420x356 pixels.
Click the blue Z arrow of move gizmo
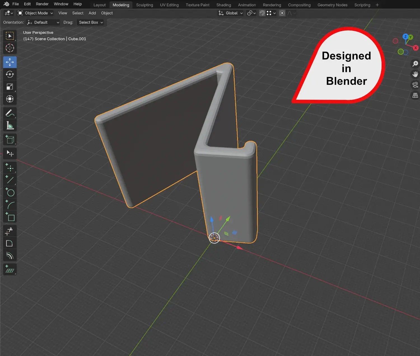coord(212,219)
